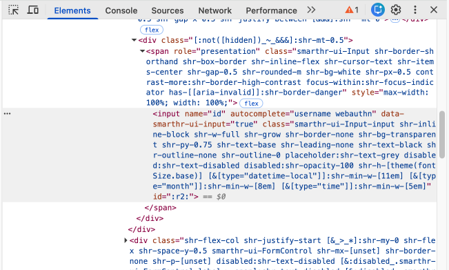Open the Network tab
The image size is (449, 270).
[214, 10]
